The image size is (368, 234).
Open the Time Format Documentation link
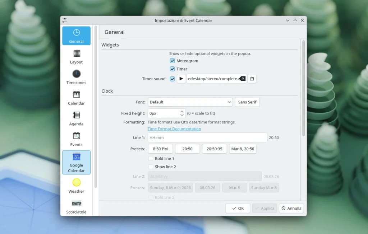[x=174, y=128]
